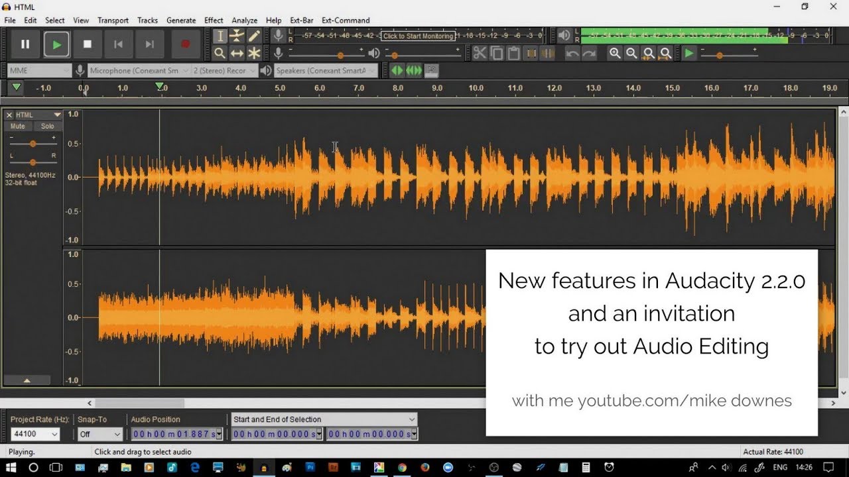Click the selection end time field

[x=372, y=434]
